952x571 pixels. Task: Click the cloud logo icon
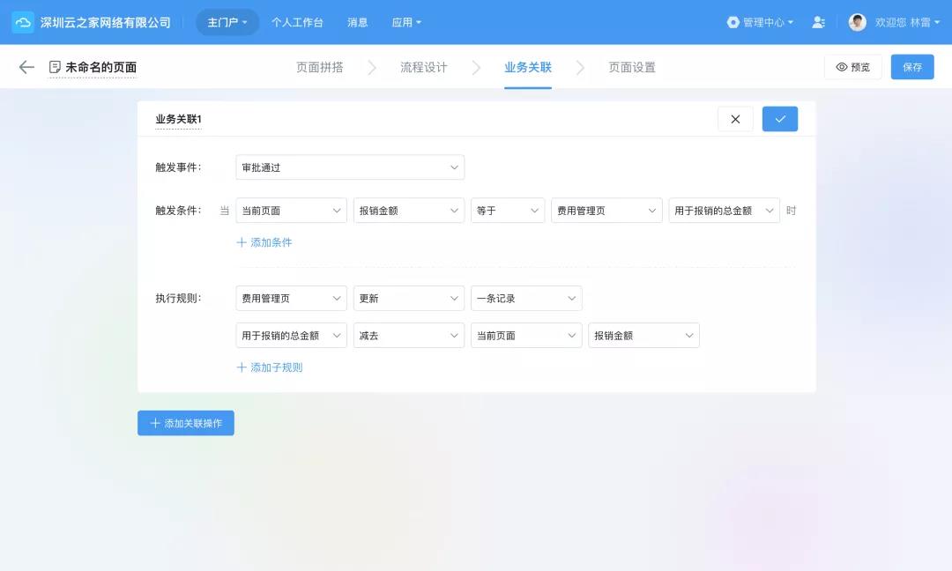[23, 22]
